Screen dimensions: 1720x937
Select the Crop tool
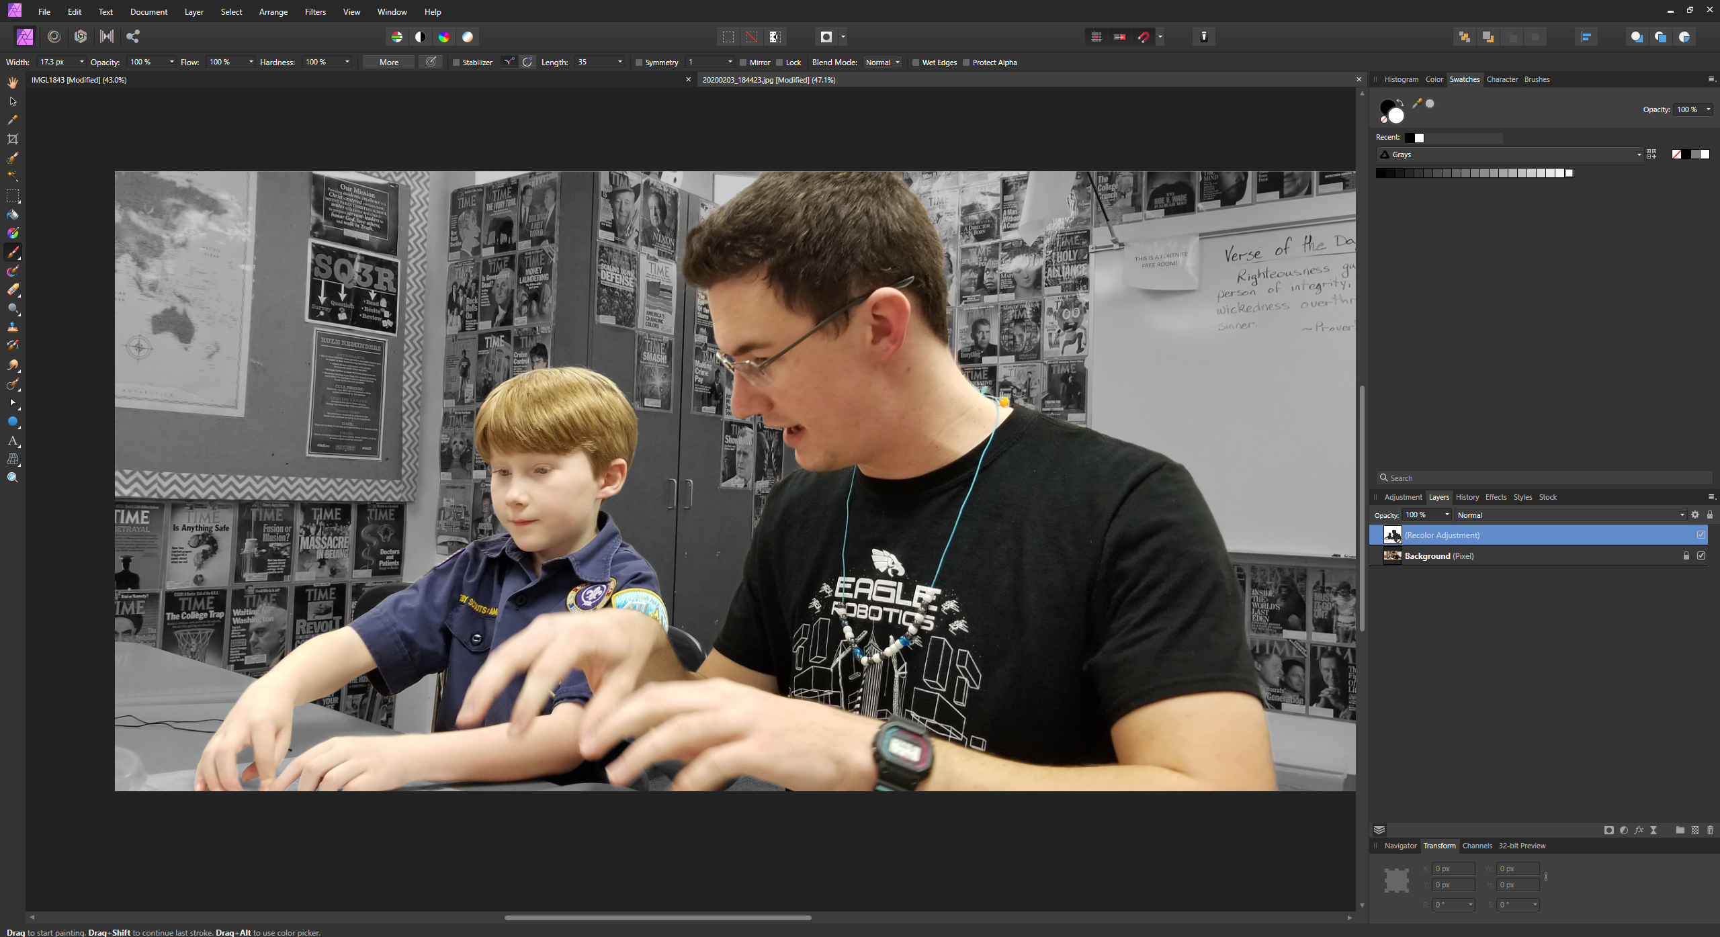(13, 139)
